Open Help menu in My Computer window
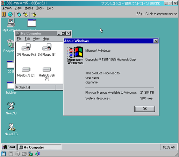 [46, 39]
